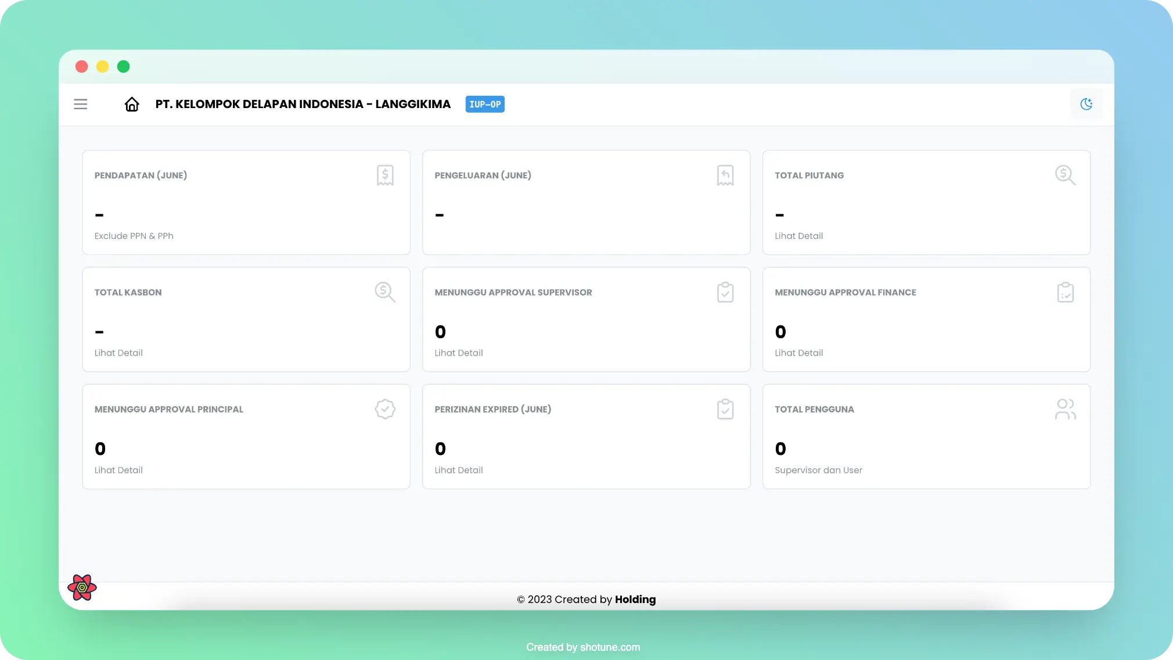Click the shield Approval Principal icon
The width and height of the screenshot is (1173, 660).
(385, 408)
